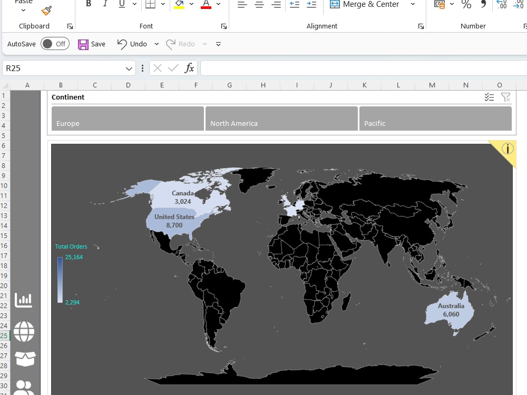The image size is (527, 395).
Task: Select Australia on the map
Action: pyautogui.click(x=451, y=310)
